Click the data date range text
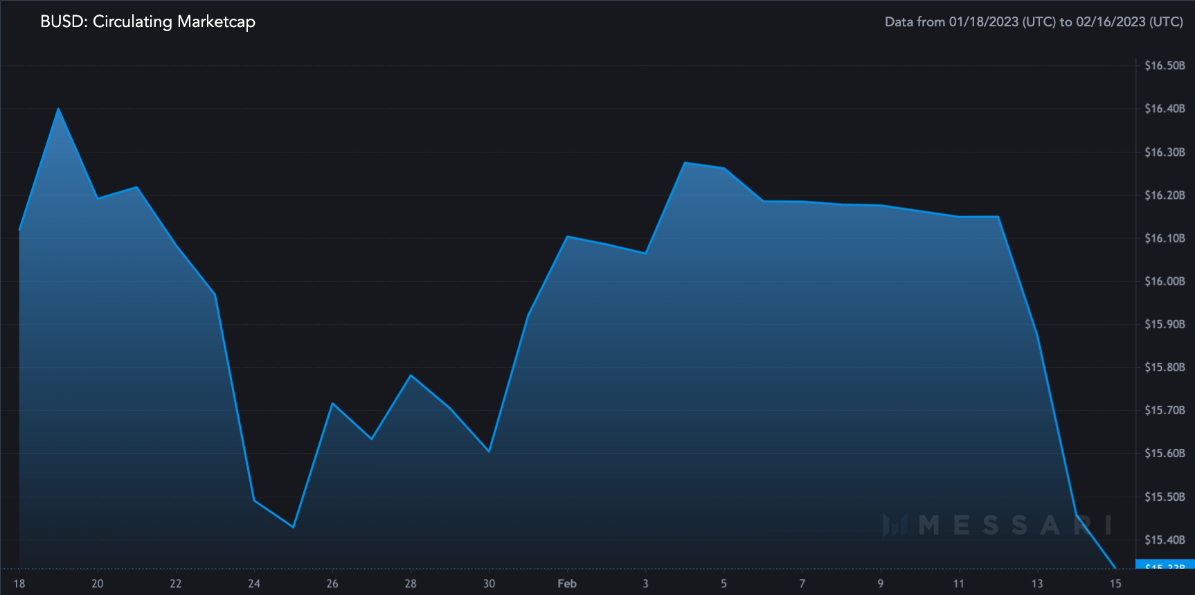This screenshot has width=1195, height=595. (x=1034, y=21)
